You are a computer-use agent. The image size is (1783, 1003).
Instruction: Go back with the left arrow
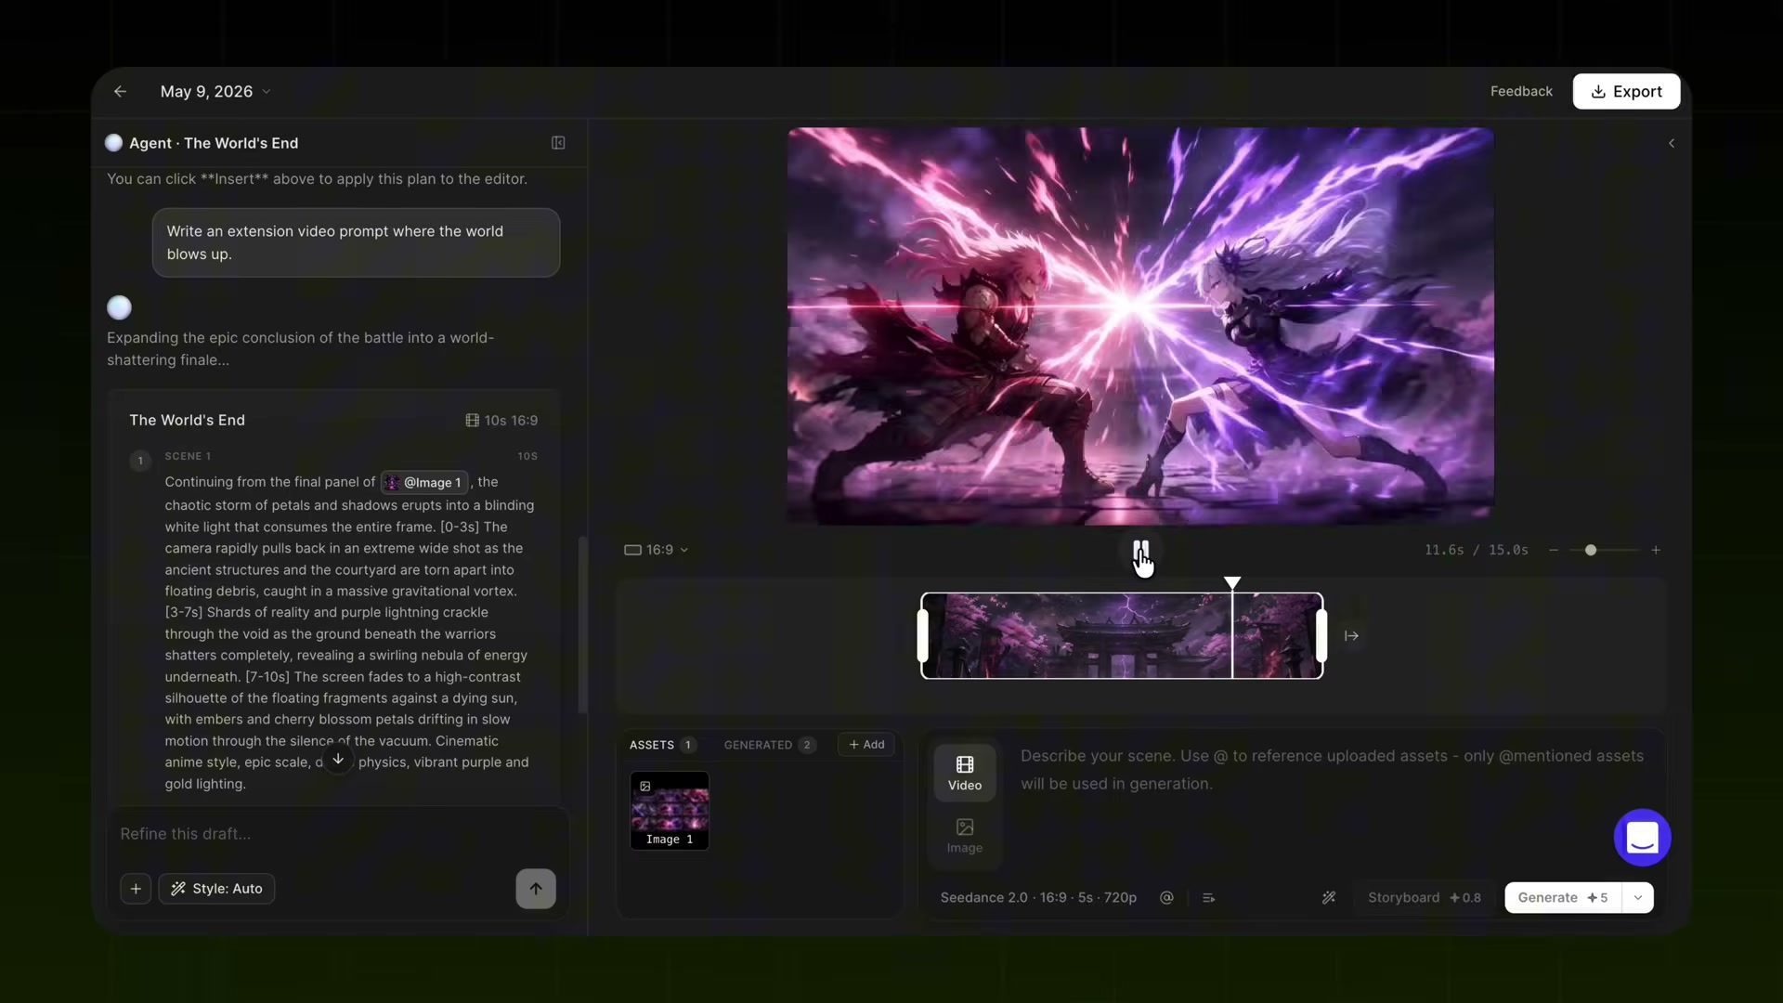tap(120, 91)
